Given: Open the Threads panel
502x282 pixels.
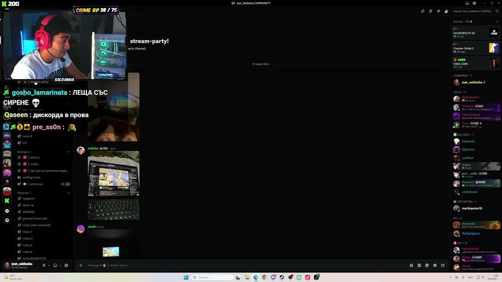Looking at the screenshot, I should pyautogui.click(x=422, y=11).
